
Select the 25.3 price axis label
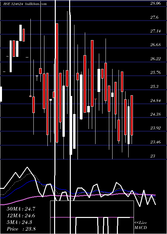coord(154,87)
